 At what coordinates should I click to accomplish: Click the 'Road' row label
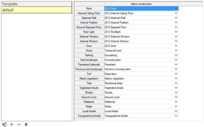pos(89,50)
